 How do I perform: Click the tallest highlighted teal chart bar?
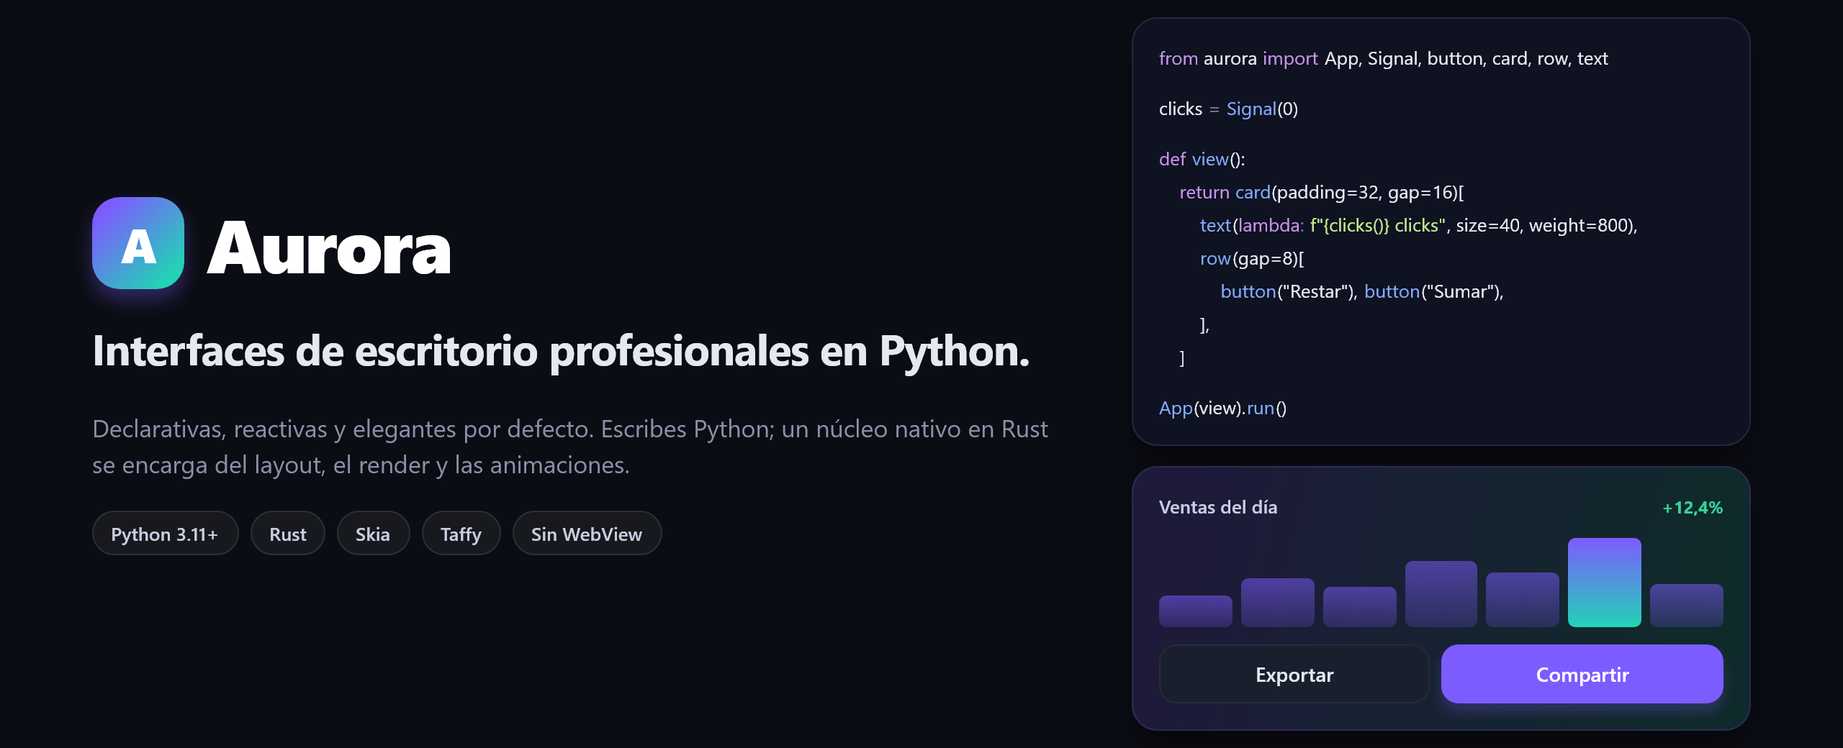click(x=1604, y=583)
